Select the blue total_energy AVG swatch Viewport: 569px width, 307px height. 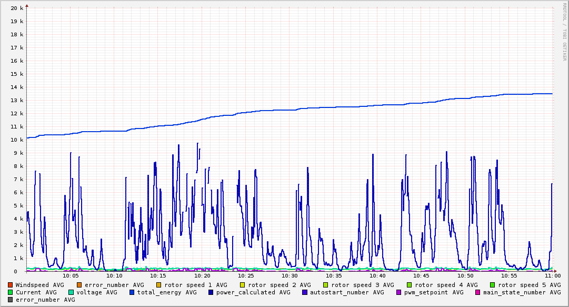(132, 292)
